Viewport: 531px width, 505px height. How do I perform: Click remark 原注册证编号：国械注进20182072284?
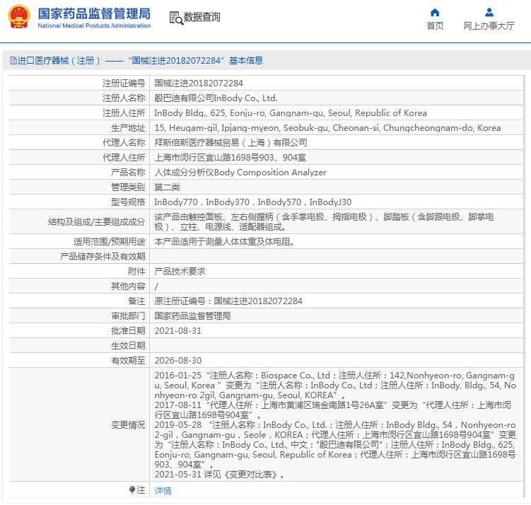click(x=228, y=301)
